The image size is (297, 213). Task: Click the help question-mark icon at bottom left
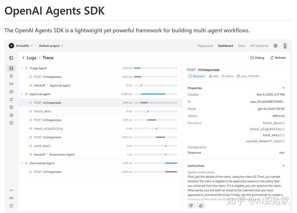click(11, 206)
